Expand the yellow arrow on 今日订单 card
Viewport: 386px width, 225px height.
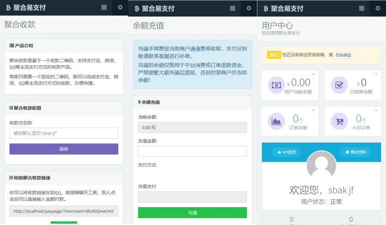[x=376, y=110]
